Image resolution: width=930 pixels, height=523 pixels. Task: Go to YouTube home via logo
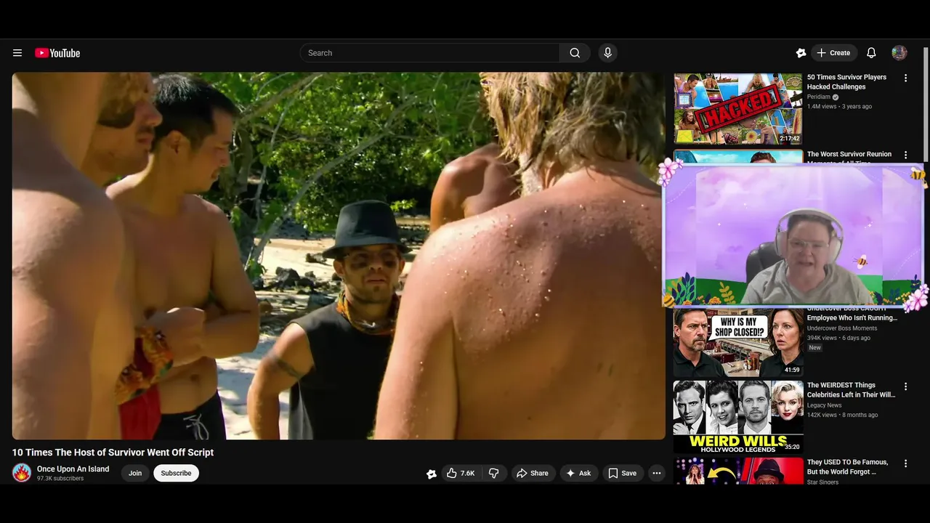pyautogui.click(x=57, y=53)
